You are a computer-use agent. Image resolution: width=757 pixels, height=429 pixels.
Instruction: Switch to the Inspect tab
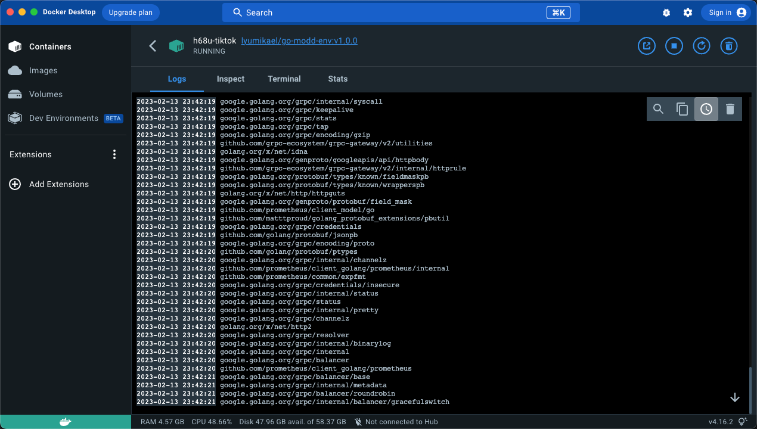[231, 79]
